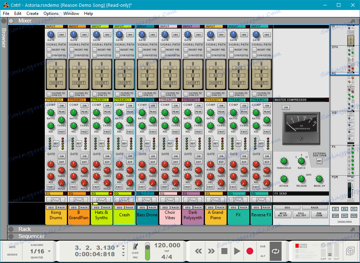Expand the Rack panel
Image resolution: width=360 pixels, height=263 pixels.
pos(11,229)
